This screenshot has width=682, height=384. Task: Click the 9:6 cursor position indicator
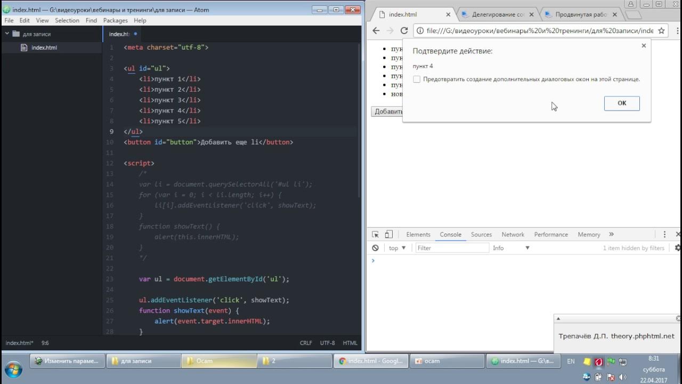click(x=45, y=343)
